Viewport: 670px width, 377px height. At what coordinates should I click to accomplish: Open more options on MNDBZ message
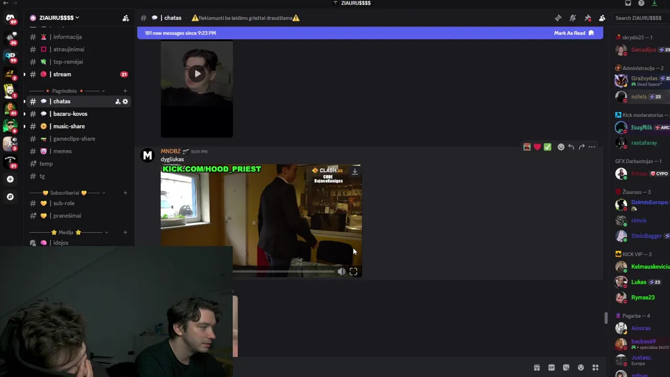[x=592, y=147]
